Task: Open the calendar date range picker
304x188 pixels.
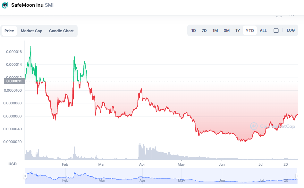Action: pyautogui.click(x=276, y=31)
